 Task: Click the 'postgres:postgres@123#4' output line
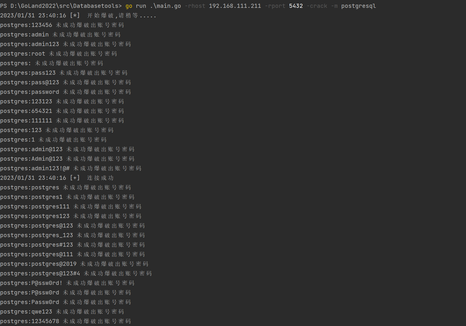76,273
